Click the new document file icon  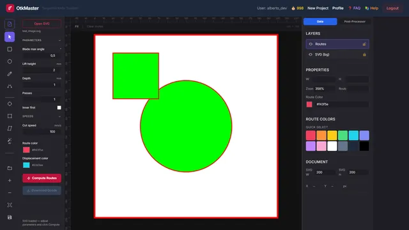pos(10,24)
